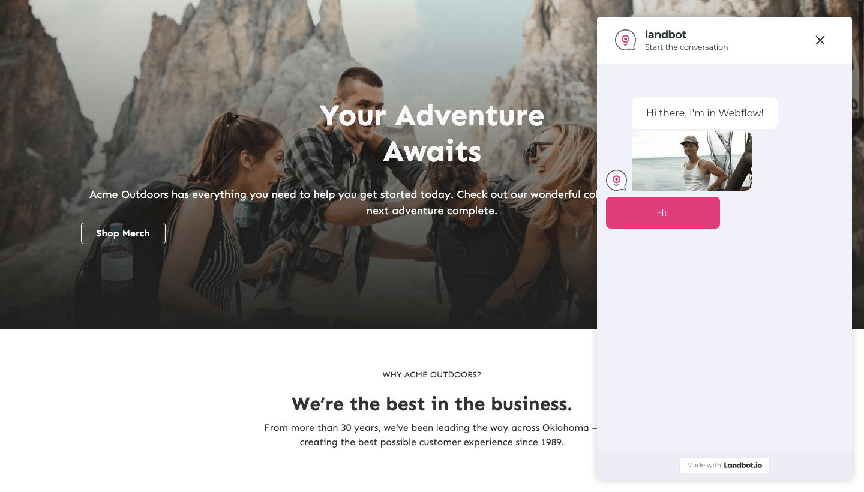Select the landbot title in chat header
This screenshot has height=492, width=864.
665,35
